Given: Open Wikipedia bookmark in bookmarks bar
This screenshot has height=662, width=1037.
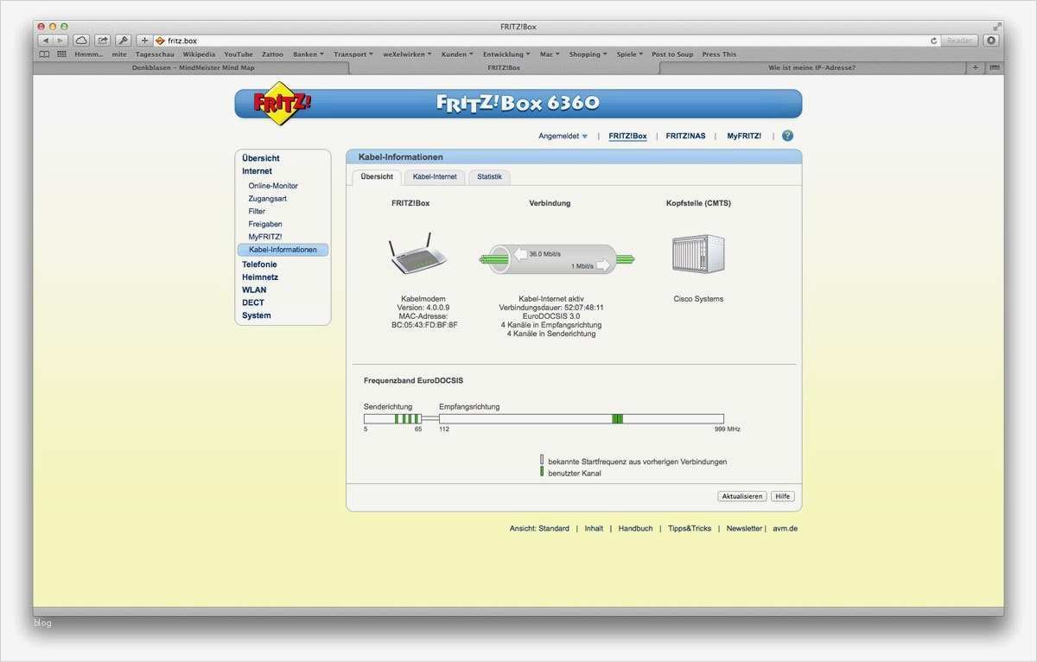Looking at the screenshot, I should pos(199,54).
